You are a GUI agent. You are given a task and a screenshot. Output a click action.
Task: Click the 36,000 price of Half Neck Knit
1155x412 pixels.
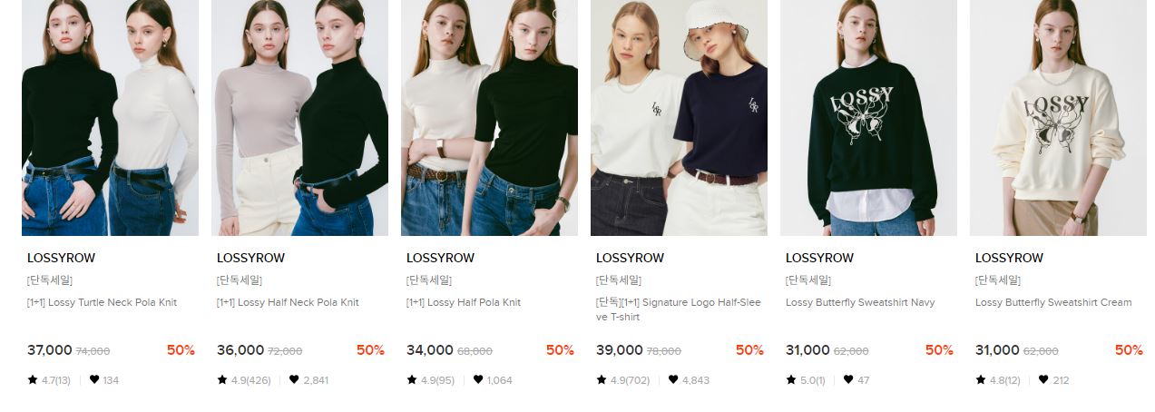(240, 350)
